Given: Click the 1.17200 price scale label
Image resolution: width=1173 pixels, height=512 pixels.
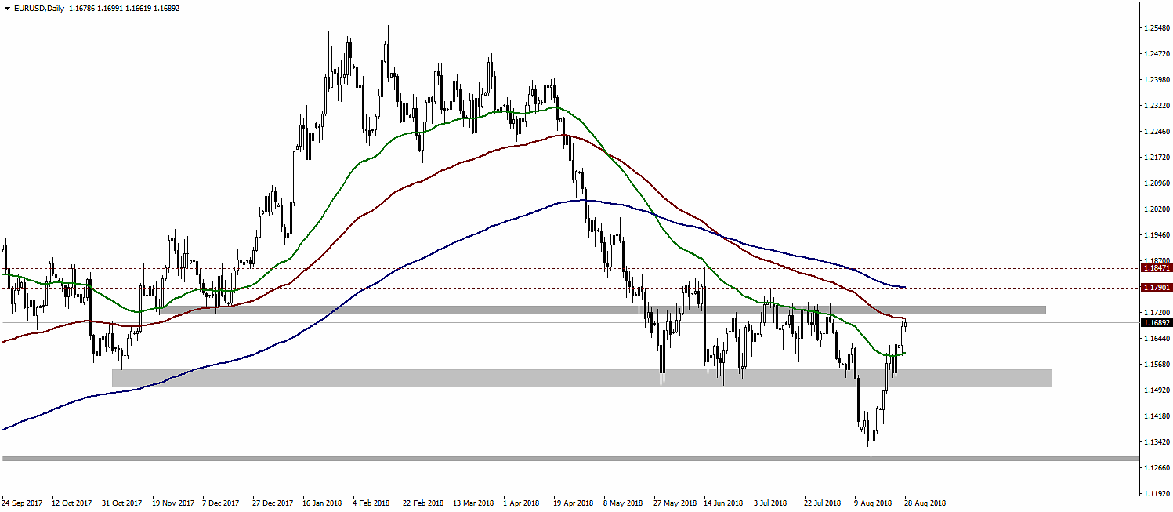Looking at the screenshot, I should (1157, 312).
